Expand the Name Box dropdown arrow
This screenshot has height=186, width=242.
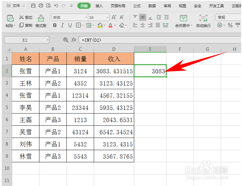coord(47,40)
